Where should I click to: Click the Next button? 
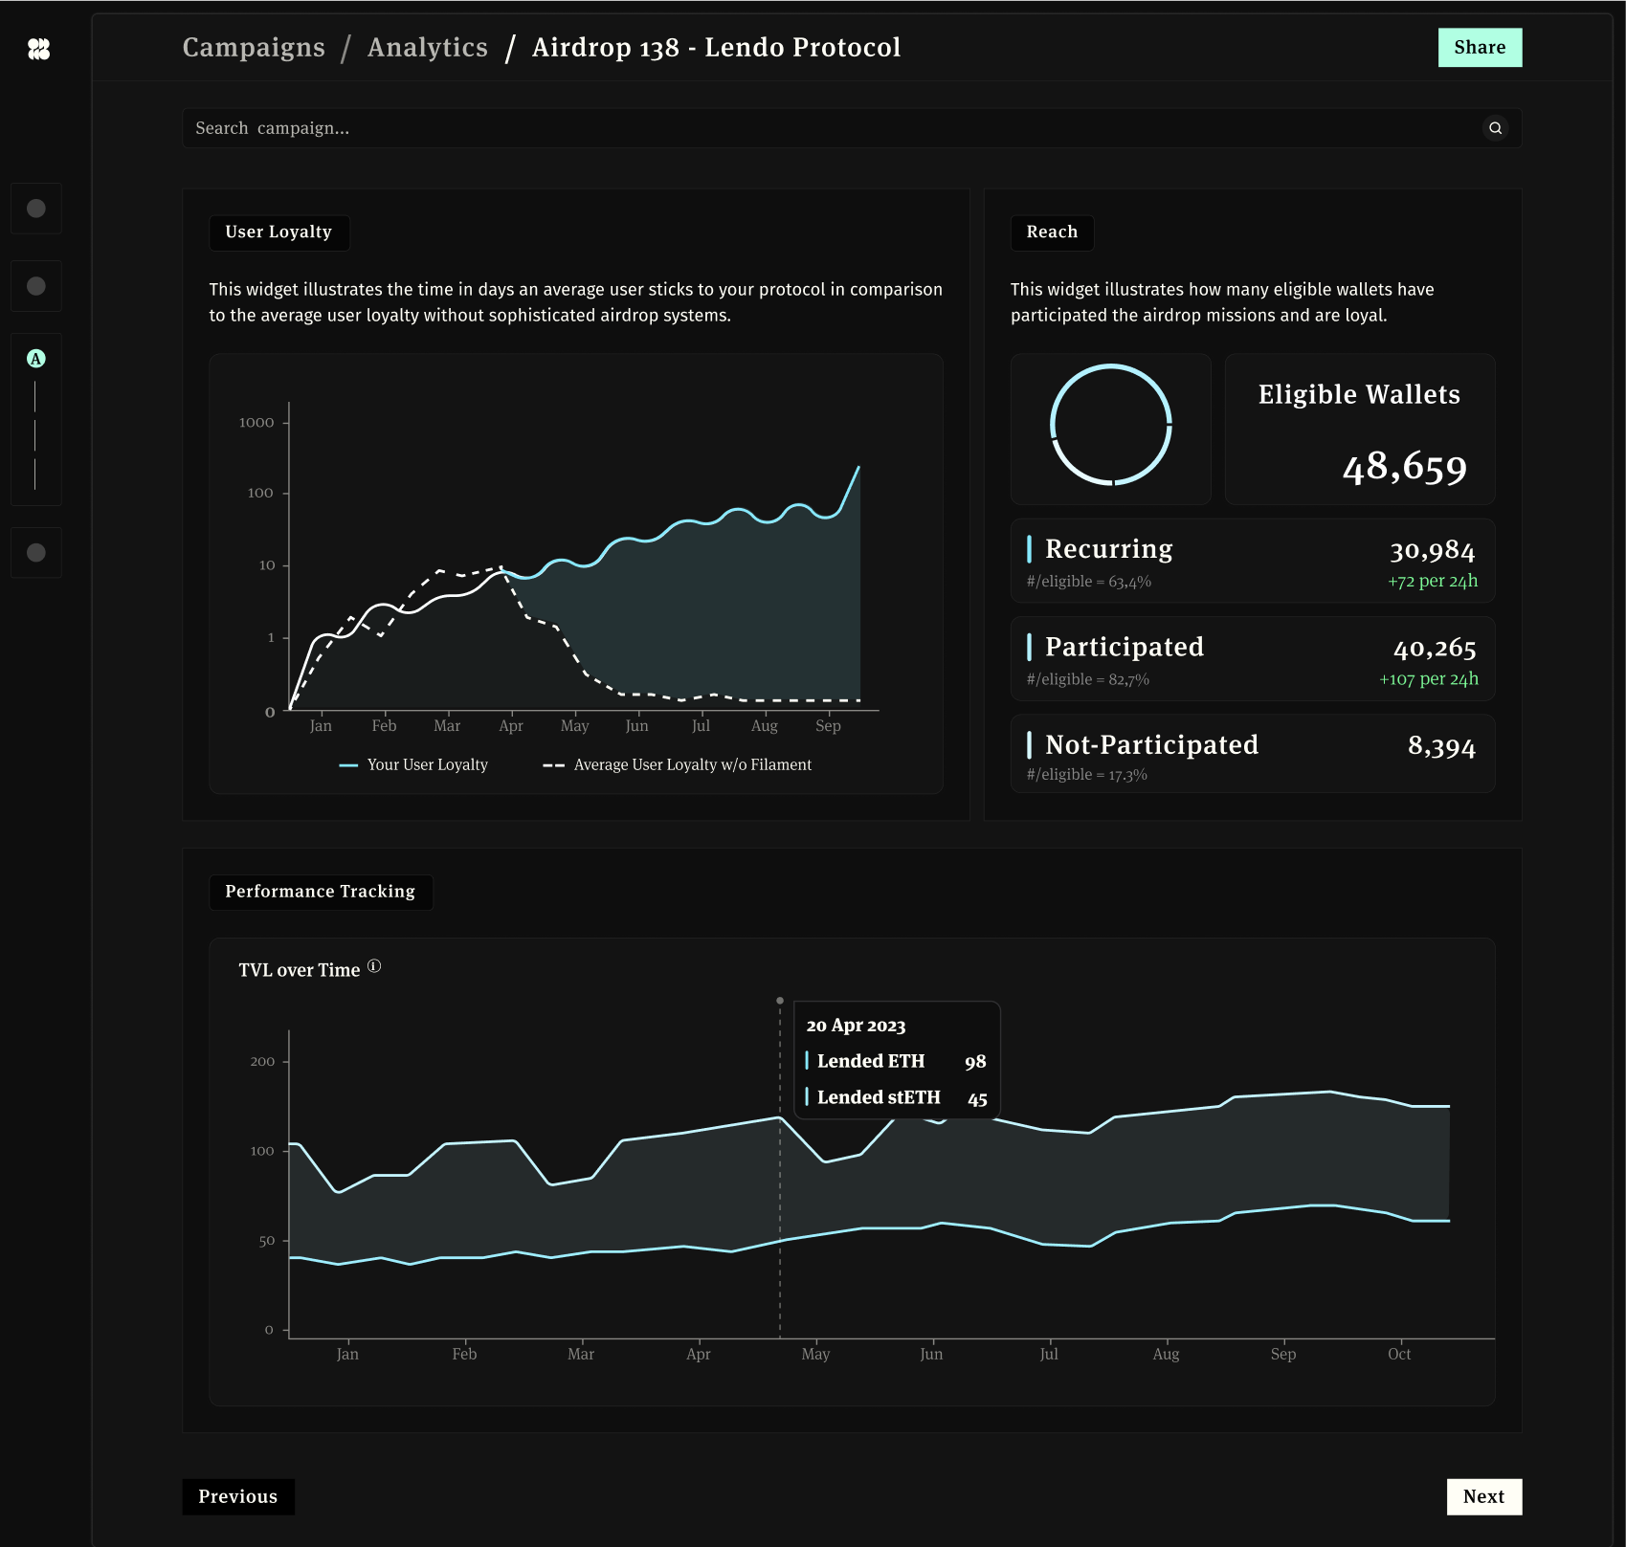[x=1484, y=1496]
